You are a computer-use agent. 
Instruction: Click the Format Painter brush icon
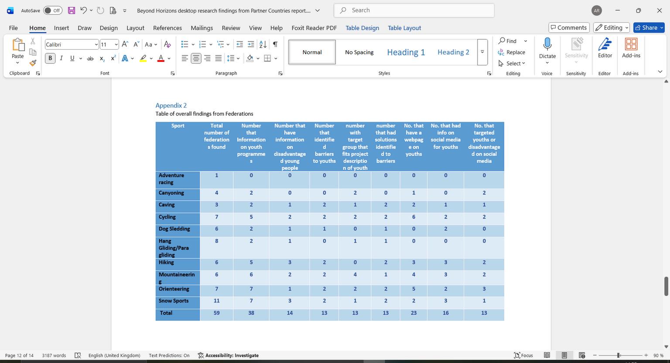(x=33, y=63)
